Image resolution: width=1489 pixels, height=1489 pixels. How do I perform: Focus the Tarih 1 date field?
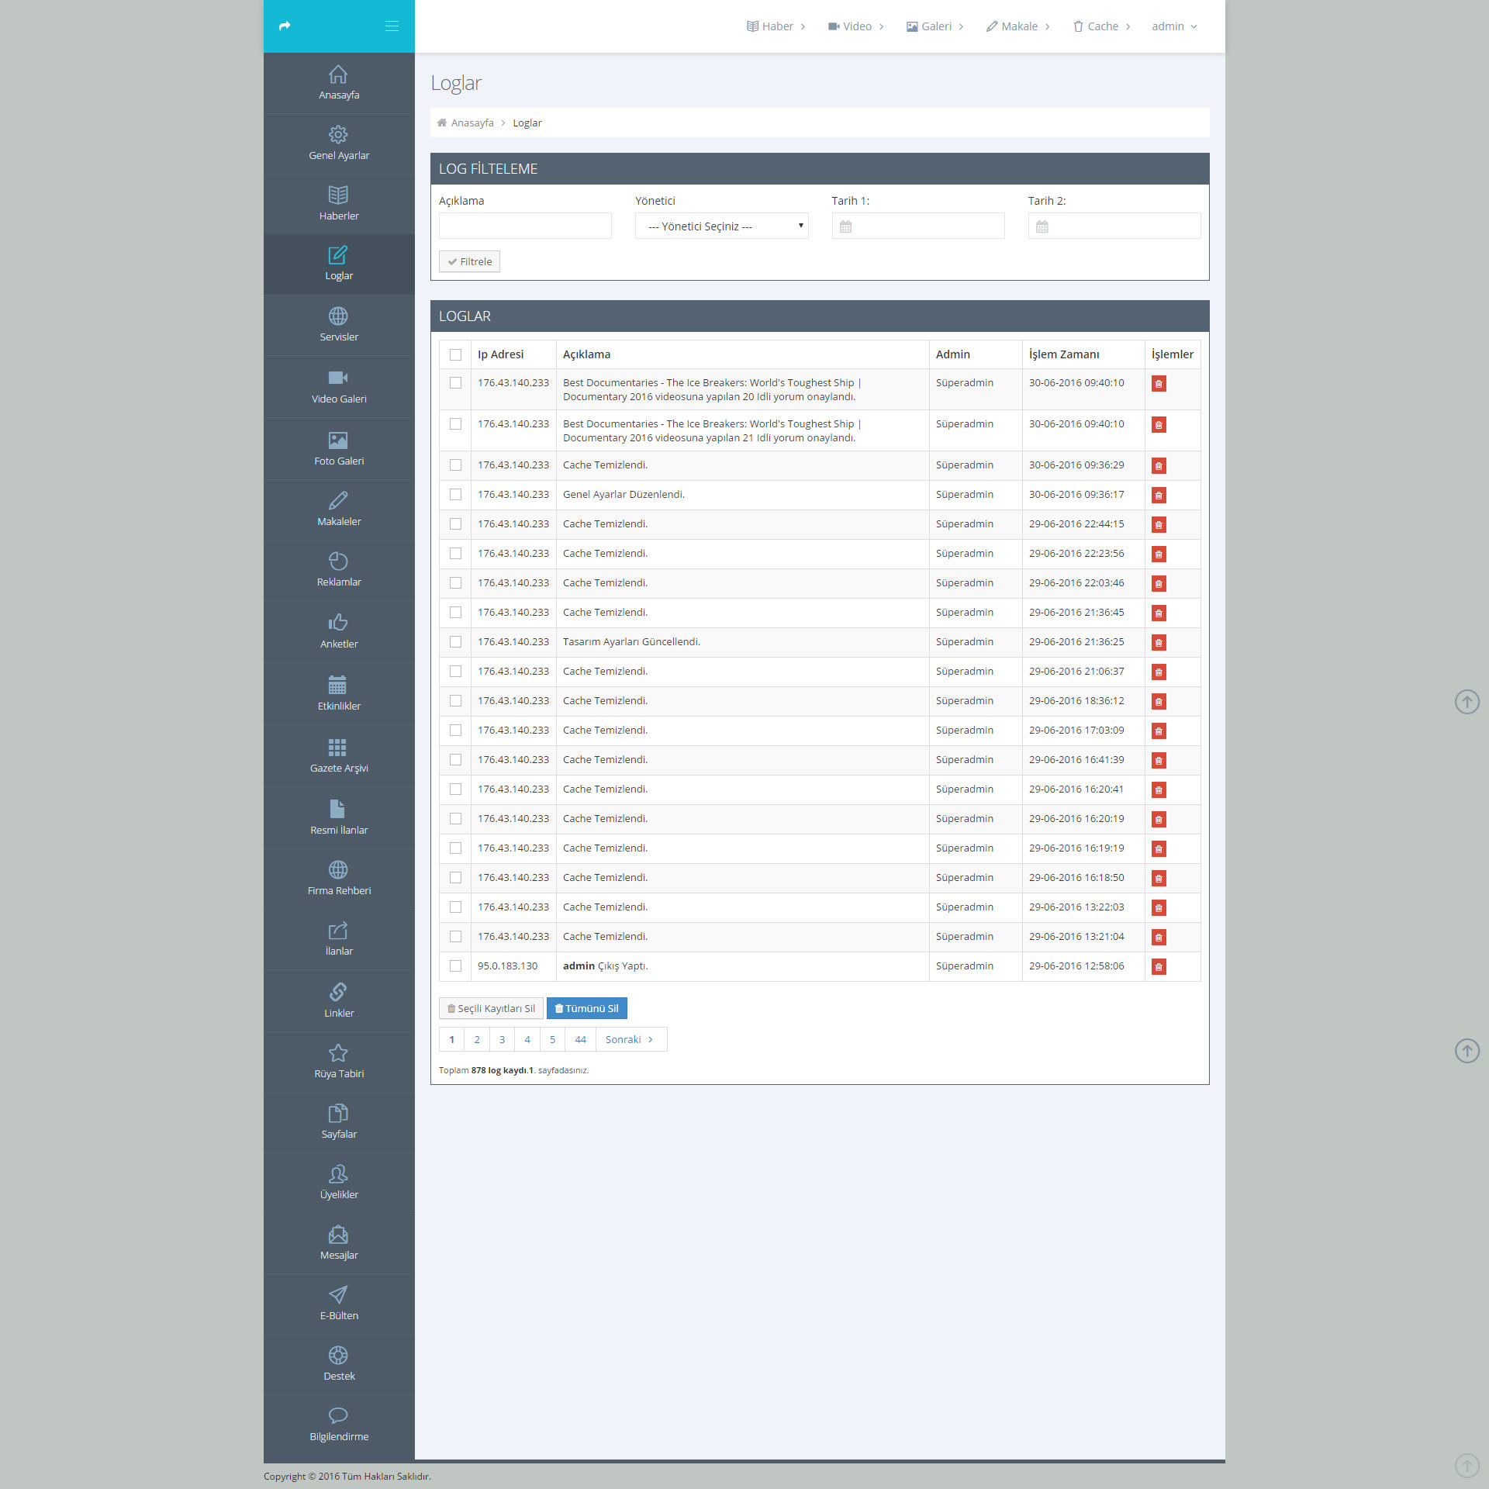[x=918, y=226]
